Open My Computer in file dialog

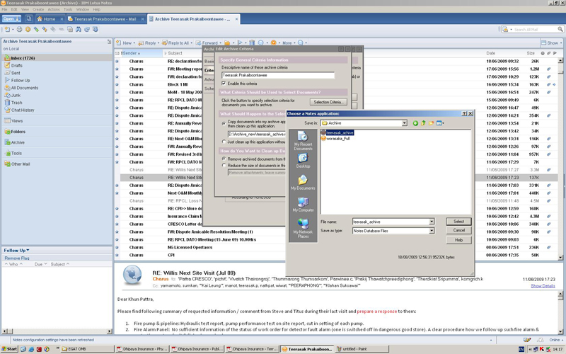(303, 204)
